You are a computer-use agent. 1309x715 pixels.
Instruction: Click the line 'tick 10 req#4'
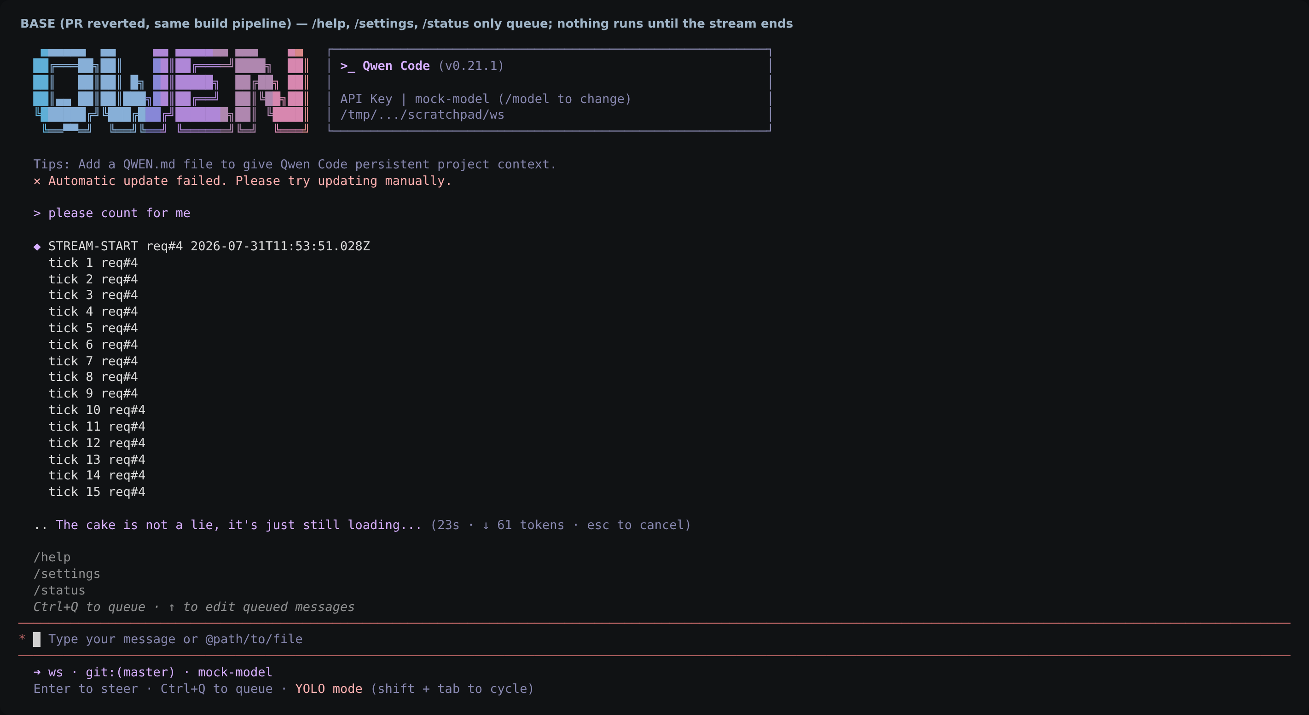coord(97,410)
